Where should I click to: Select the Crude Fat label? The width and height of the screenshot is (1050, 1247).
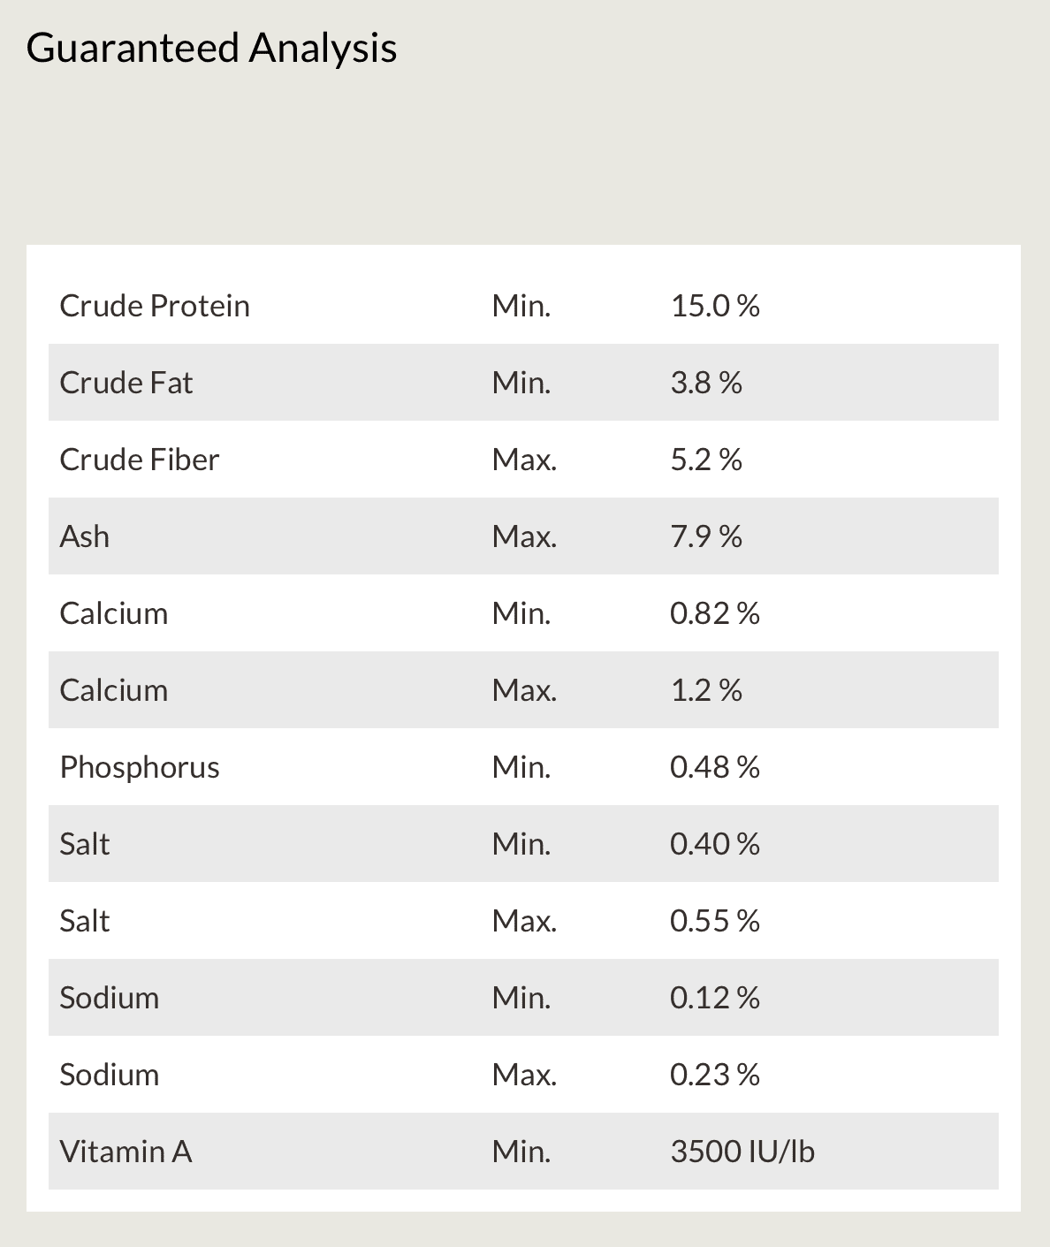coord(126,383)
